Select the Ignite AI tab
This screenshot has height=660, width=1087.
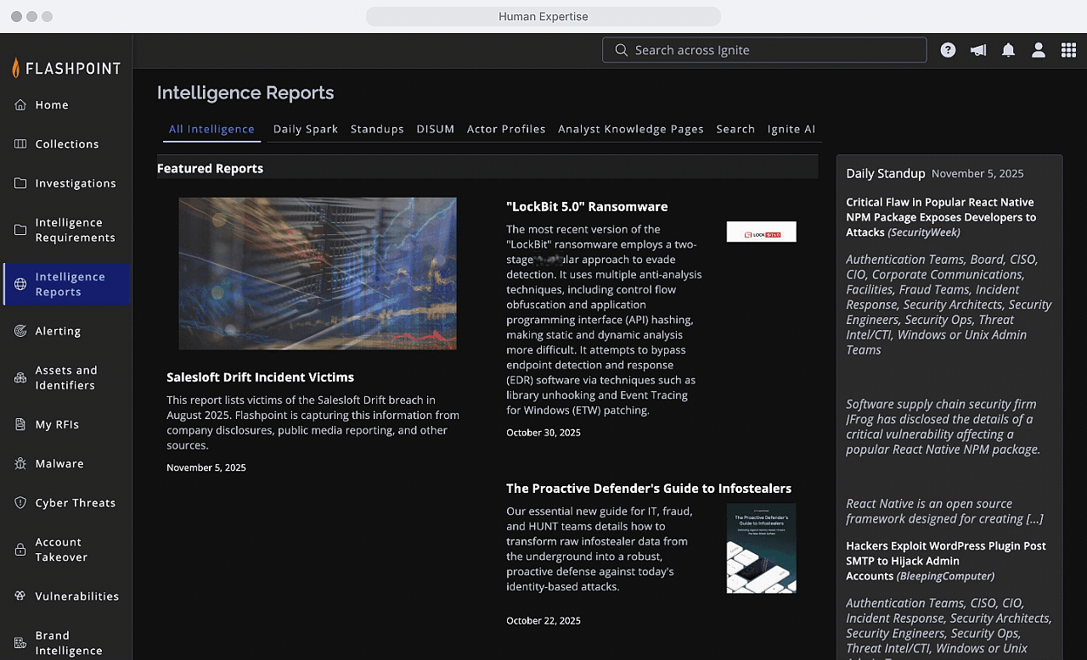pyautogui.click(x=791, y=129)
